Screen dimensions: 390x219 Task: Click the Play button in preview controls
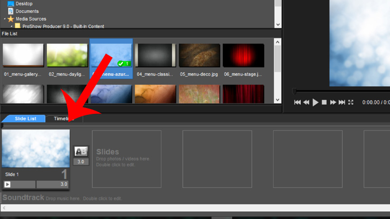315,102
